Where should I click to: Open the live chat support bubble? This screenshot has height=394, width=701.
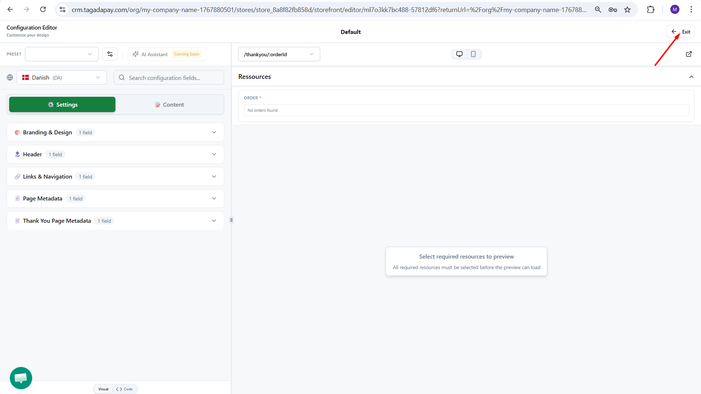point(21,378)
